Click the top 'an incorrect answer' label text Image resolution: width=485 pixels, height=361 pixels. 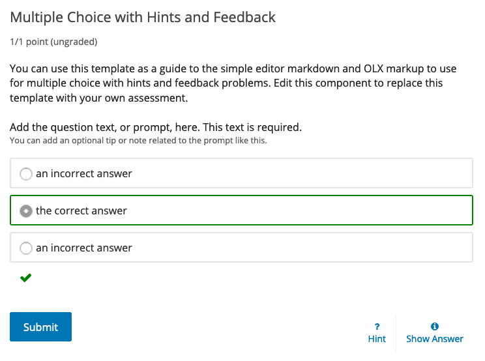pyautogui.click(x=83, y=174)
